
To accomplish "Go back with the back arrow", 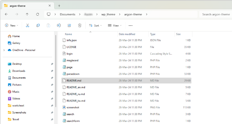I will pos(6,14).
